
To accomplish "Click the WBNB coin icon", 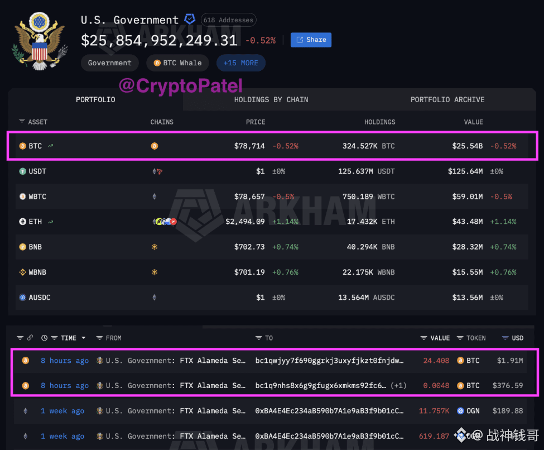I will (x=22, y=272).
